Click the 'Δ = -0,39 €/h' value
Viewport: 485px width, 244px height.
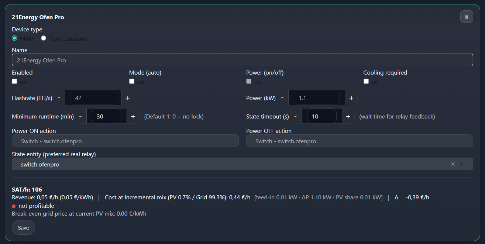[x=412, y=197]
